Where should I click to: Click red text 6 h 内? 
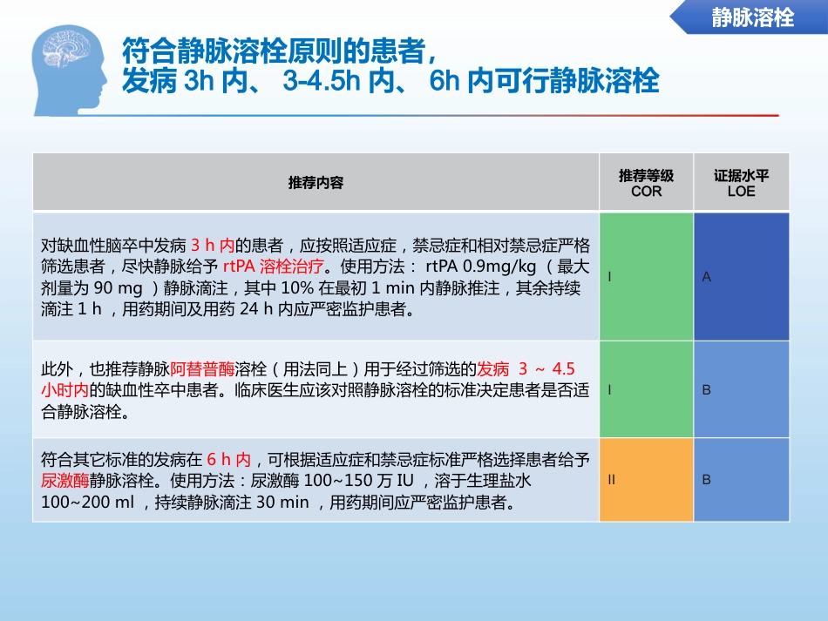pyautogui.click(x=228, y=460)
